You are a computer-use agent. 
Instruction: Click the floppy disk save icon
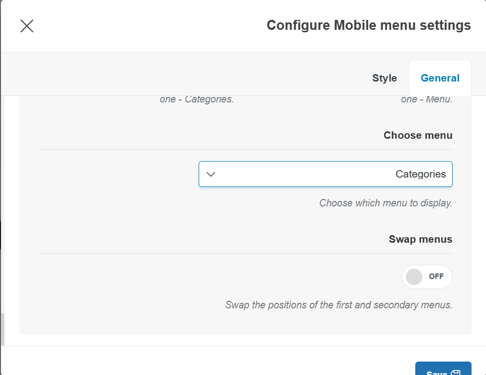coord(456,373)
